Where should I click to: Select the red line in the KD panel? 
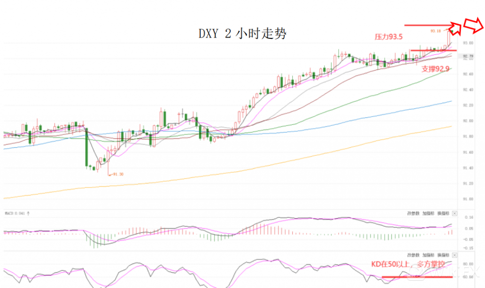pyautogui.click(x=417, y=277)
